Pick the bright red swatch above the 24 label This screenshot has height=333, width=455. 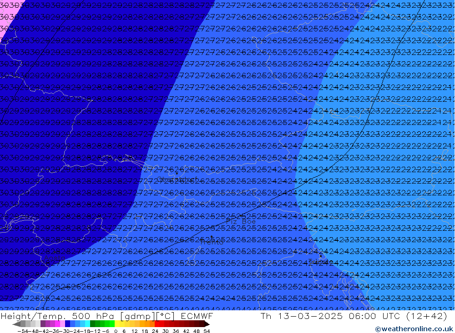tap(157, 324)
